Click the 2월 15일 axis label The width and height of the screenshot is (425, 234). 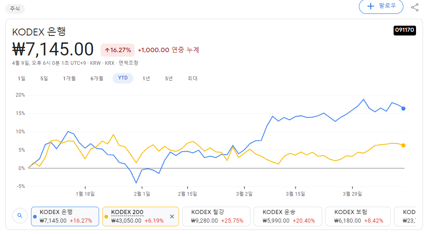pyautogui.click(x=188, y=194)
